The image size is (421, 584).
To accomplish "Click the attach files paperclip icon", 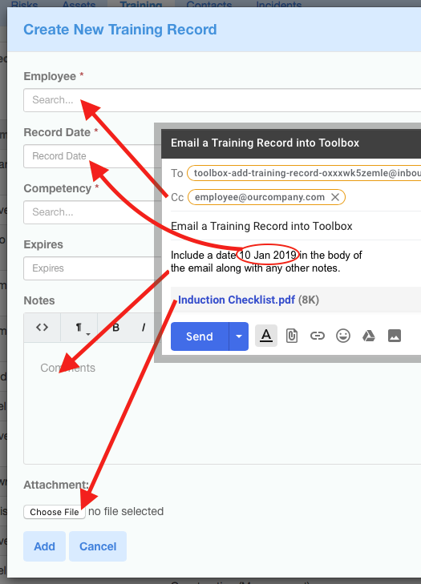I will coord(292,336).
